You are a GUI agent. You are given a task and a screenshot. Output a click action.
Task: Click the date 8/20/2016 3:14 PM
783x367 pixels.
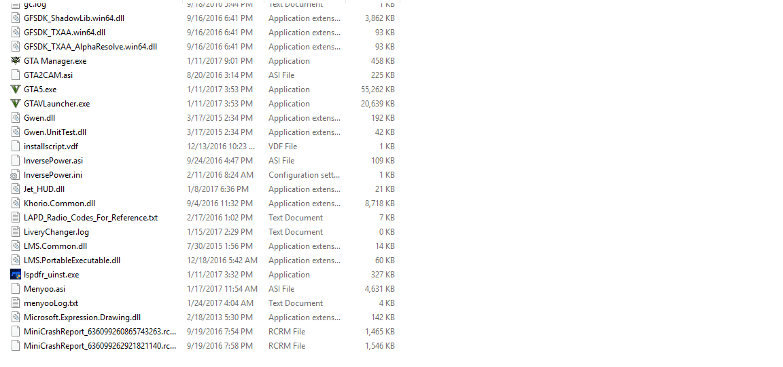[x=220, y=75]
